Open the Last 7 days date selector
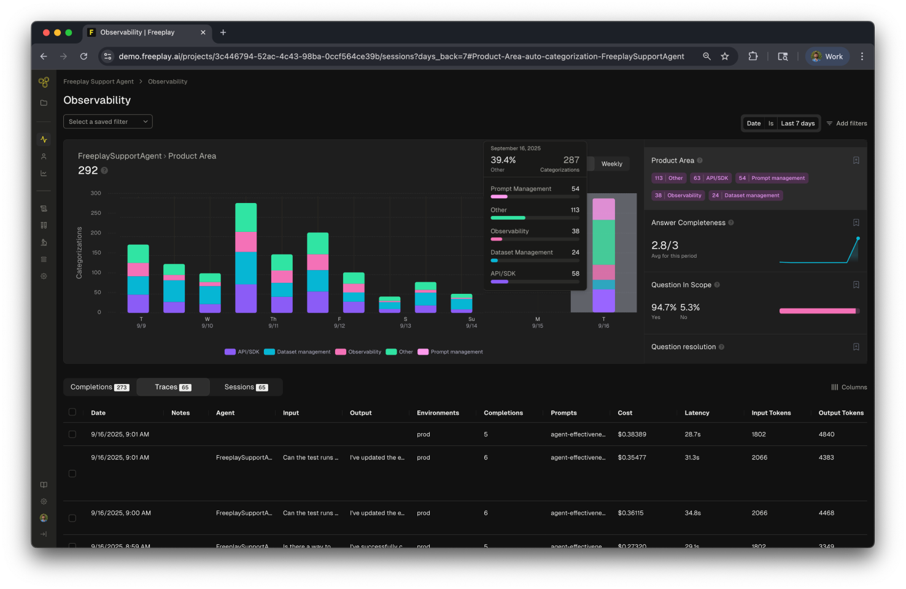The image size is (906, 589). 797,123
